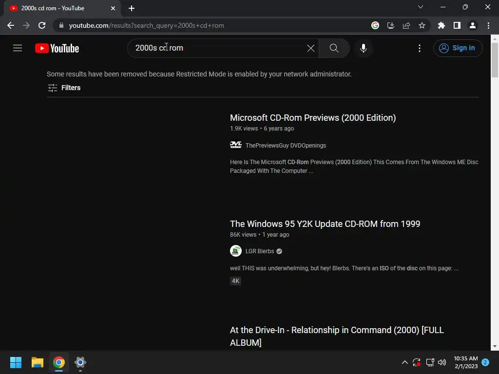
Task: Open The Windows 95 Y2K Update video
Action: coord(325,224)
